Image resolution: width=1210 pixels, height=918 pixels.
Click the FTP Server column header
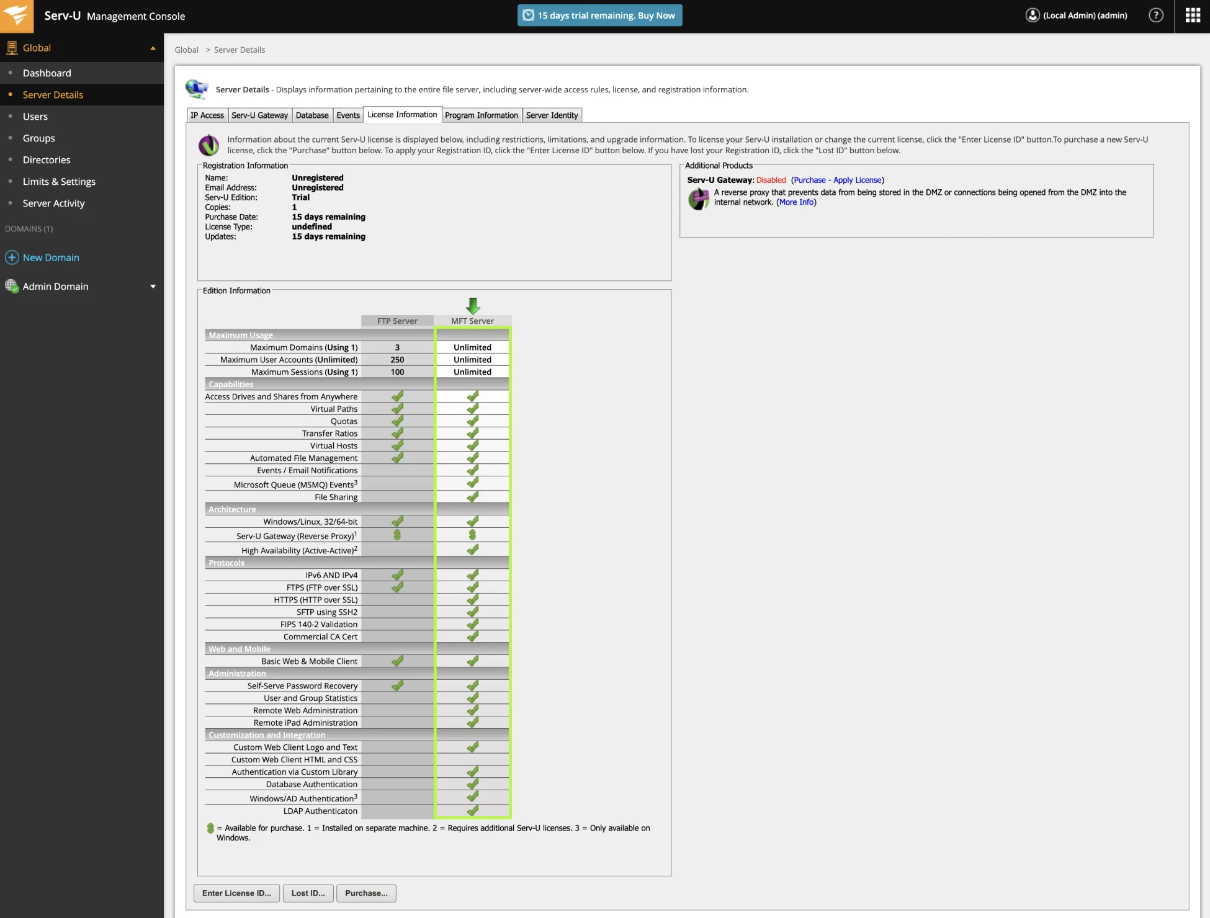coord(397,321)
